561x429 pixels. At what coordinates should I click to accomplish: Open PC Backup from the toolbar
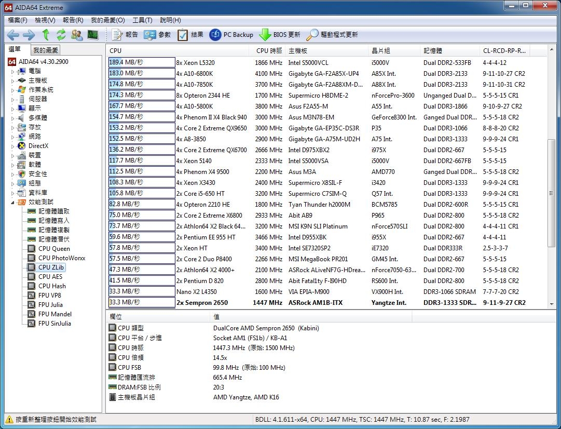[x=231, y=35]
